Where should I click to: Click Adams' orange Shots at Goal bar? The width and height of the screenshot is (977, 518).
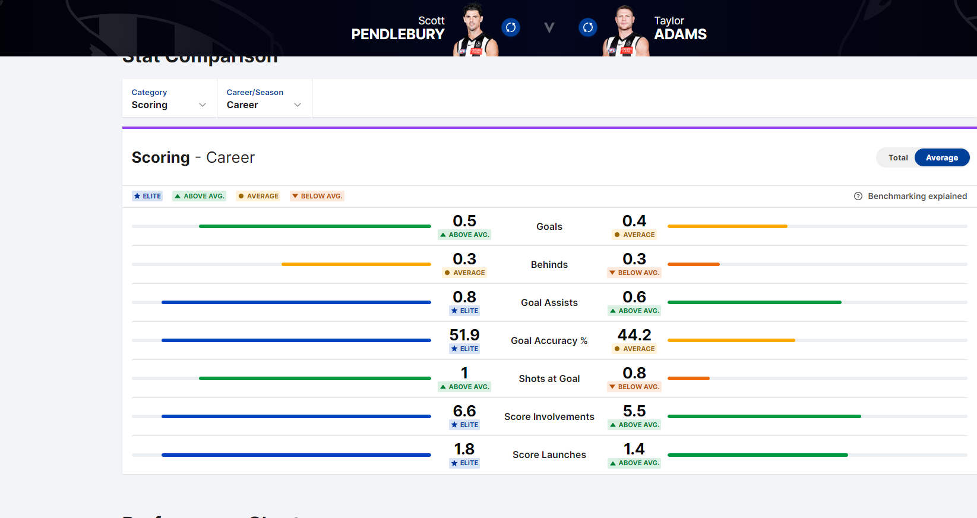coord(688,378)
